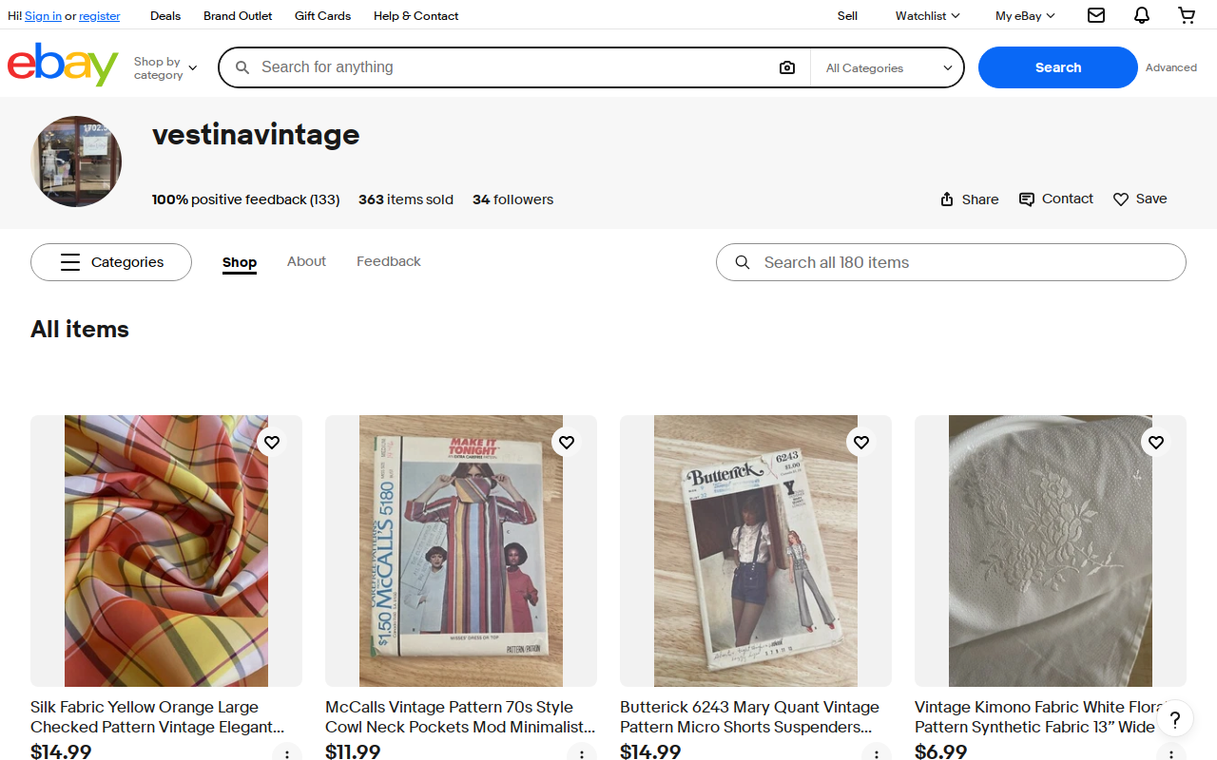Click vestinavintage seller profile picture
Screen dimensions: 1217x760
point(76,161)
